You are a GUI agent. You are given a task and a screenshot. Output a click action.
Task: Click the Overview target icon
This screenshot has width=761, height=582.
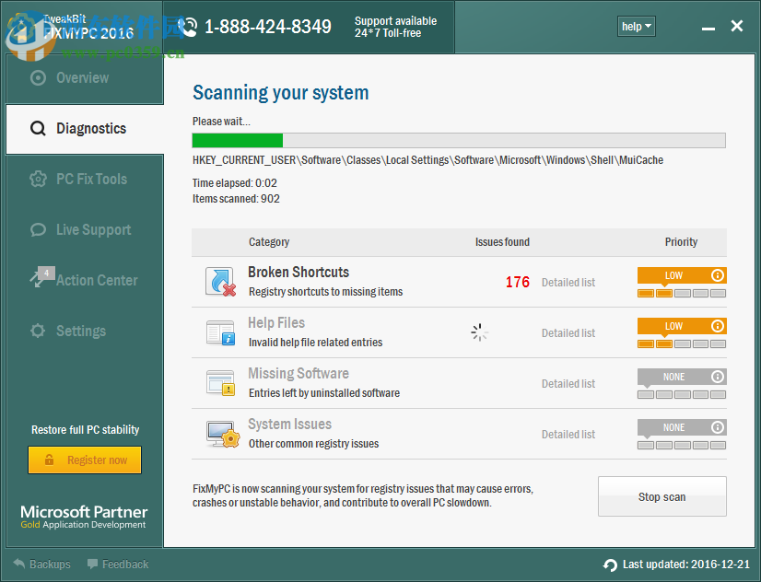coord(38,78)
